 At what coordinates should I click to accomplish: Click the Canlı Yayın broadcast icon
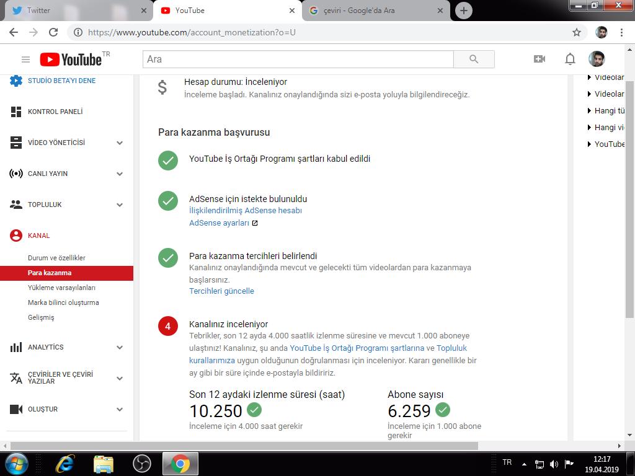pos(16,174)
